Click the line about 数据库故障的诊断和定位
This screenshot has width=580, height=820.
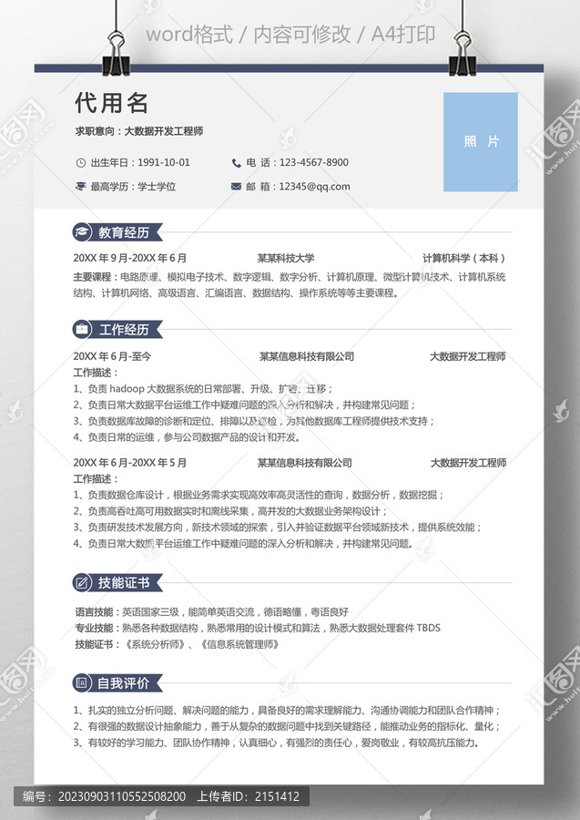254,421
